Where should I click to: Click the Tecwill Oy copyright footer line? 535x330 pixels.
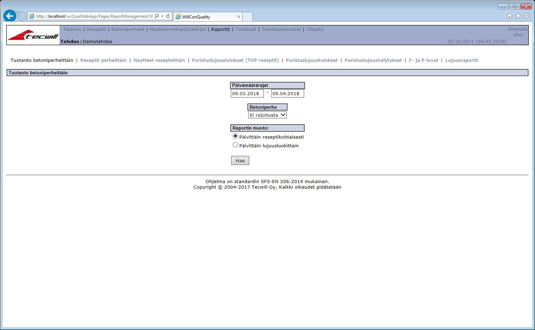267,187
